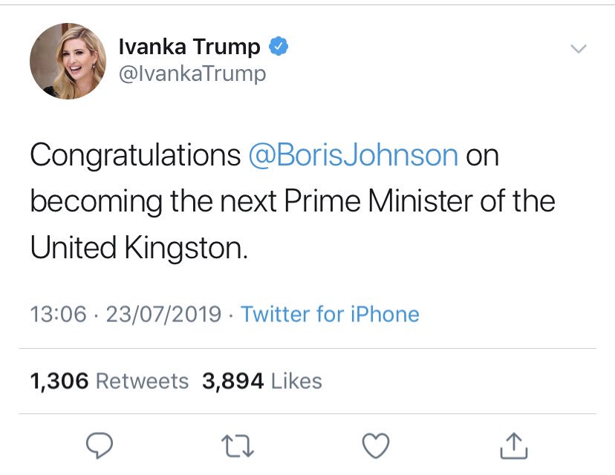The width and height of the screenshot is (615, 475).
Task: Tap the display name Ivanka Trump
Action: click(x=189, y=47)
